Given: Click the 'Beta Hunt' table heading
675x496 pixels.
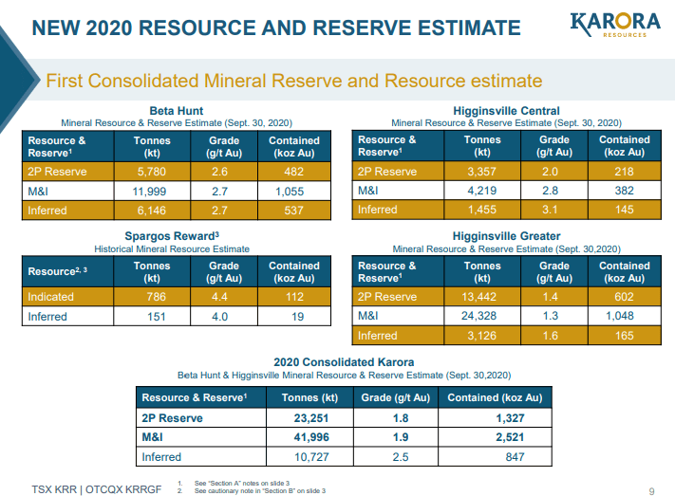Looking at the screenshot, I should tap(177, 111).
